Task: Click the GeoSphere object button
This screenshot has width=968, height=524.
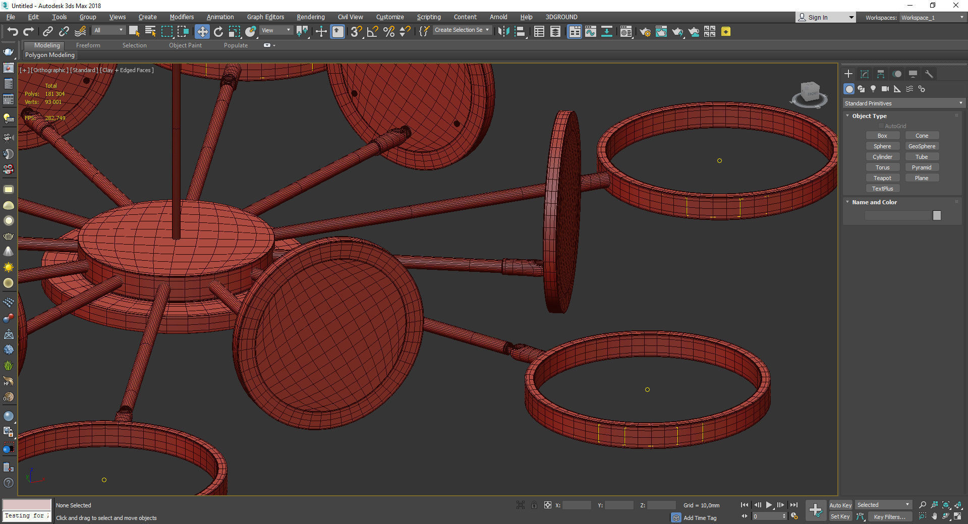Action: click(x=922, y=146)
